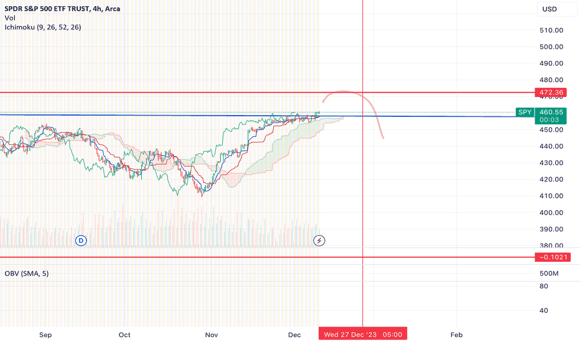Screen dimensions: 580x342
Task: Click the 400.00 price axis label
Action: tap(551, 213)
